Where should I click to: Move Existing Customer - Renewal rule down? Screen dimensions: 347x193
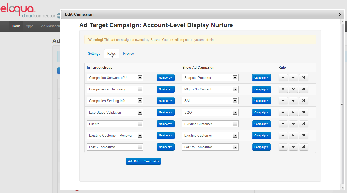tap(293, 135)
